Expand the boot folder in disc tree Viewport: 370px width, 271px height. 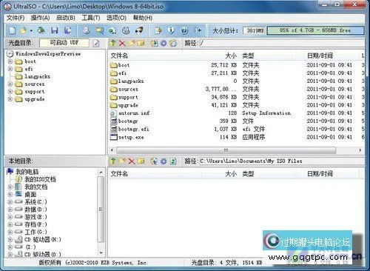tap(10, 61)
